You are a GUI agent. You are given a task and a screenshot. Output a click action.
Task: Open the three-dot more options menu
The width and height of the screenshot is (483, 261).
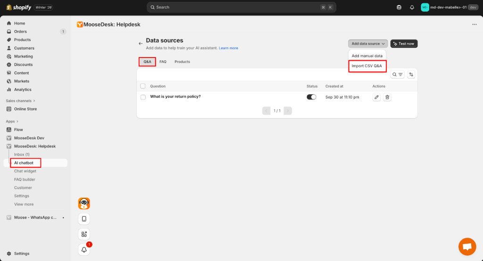[474, 24]
